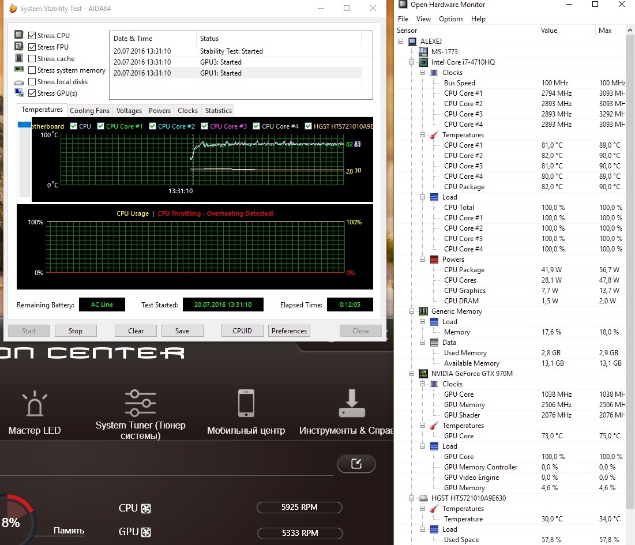This screenshot has height=545, width=635.
Task: Collapse the CPU Temperatures group
Action: click(x=422, y=135)
